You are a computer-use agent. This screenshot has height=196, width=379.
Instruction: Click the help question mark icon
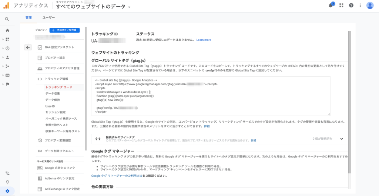[x=351, y=6]
